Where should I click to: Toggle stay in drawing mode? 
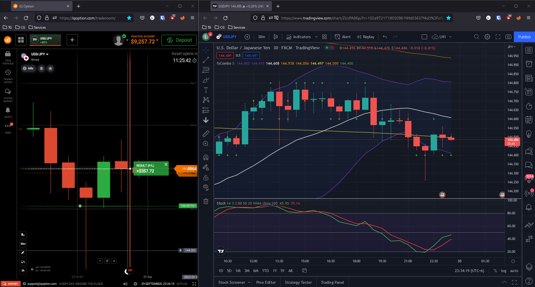pyautogui.click(x=206, y=168)
